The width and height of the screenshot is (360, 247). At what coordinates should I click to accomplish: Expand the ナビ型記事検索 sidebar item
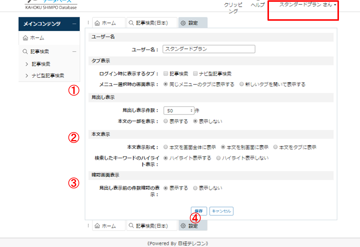coord(27,76)
